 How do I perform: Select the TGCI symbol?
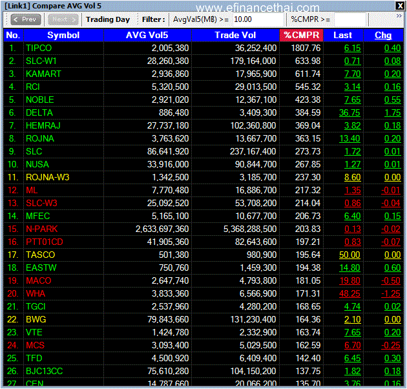click(36, 307)
